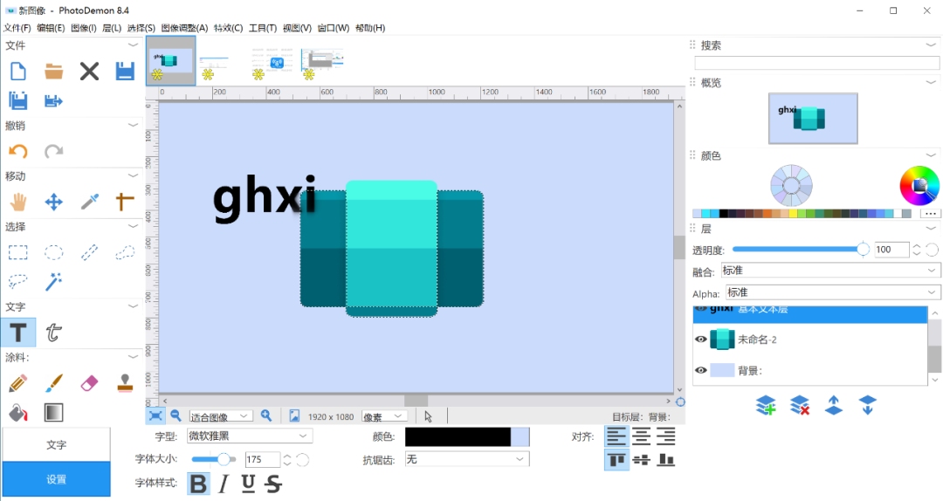
Task: Add a new layer using the plus icon
Action: (x=766, y=405)
